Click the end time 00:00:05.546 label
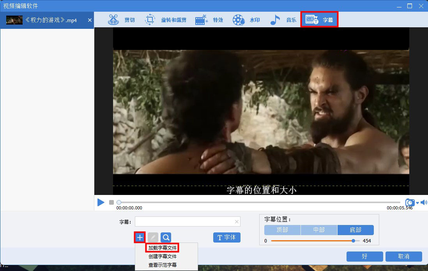Screen dimensions: 428x271 pyautogui.click(x=400, y=208)
